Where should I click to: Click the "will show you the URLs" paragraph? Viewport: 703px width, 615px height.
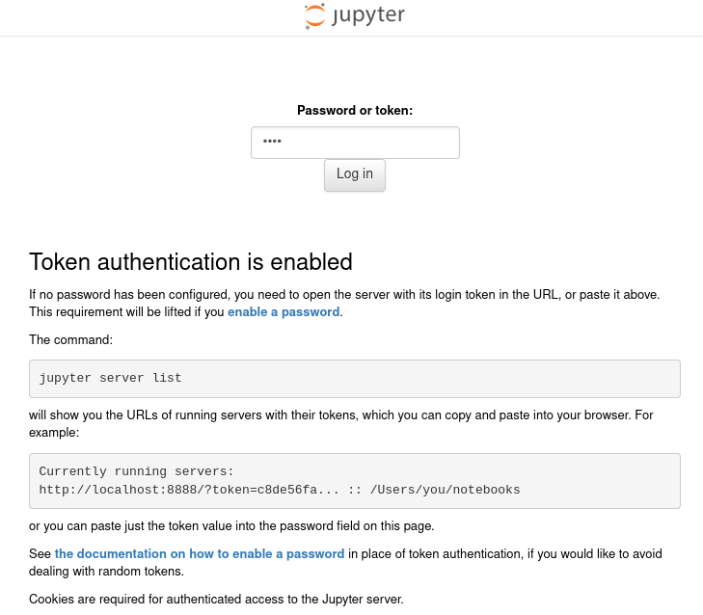[x=289, y=415]
